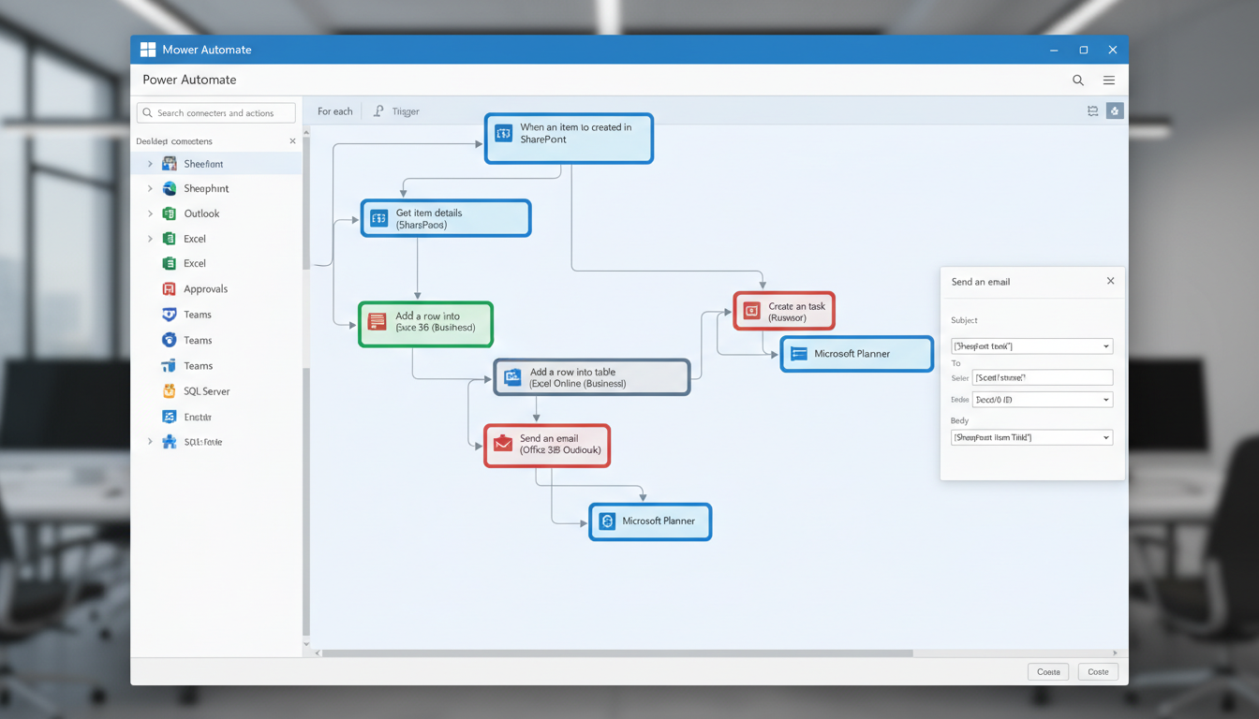Toggle the For each control
Viewport: 1259px width, 719px height.
334,110
